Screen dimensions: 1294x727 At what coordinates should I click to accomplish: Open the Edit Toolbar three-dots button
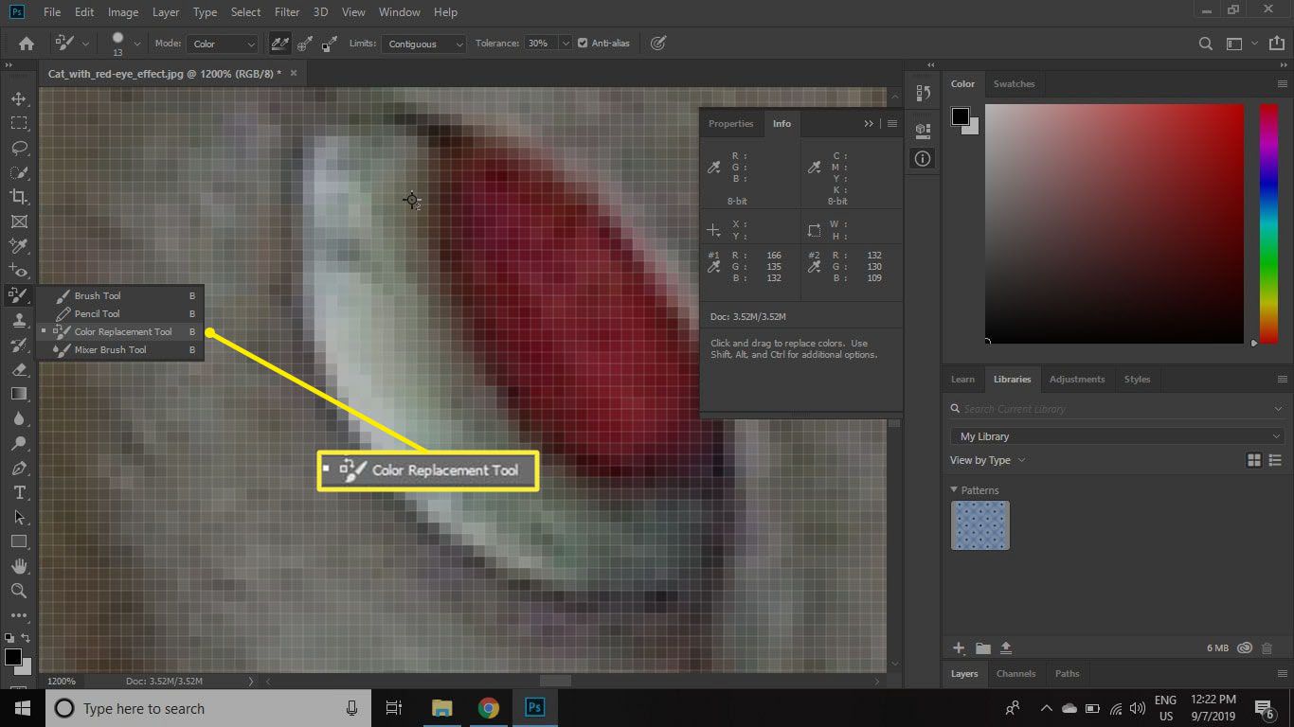18,615
